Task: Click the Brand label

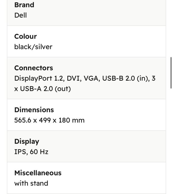Action: [x=24, y=5]
